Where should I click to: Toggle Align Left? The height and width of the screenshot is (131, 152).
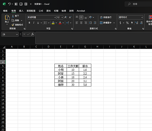pyautogui.click(x=77, y=23)
